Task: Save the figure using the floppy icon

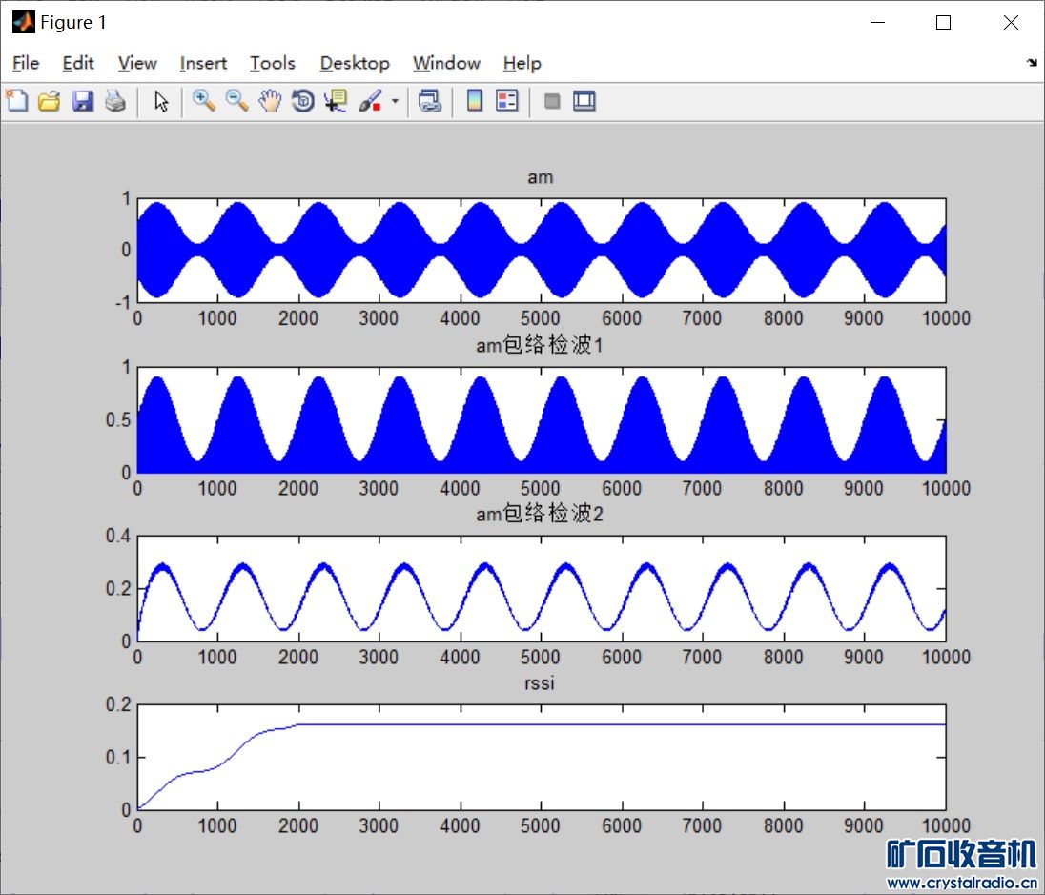Action: 83,101
